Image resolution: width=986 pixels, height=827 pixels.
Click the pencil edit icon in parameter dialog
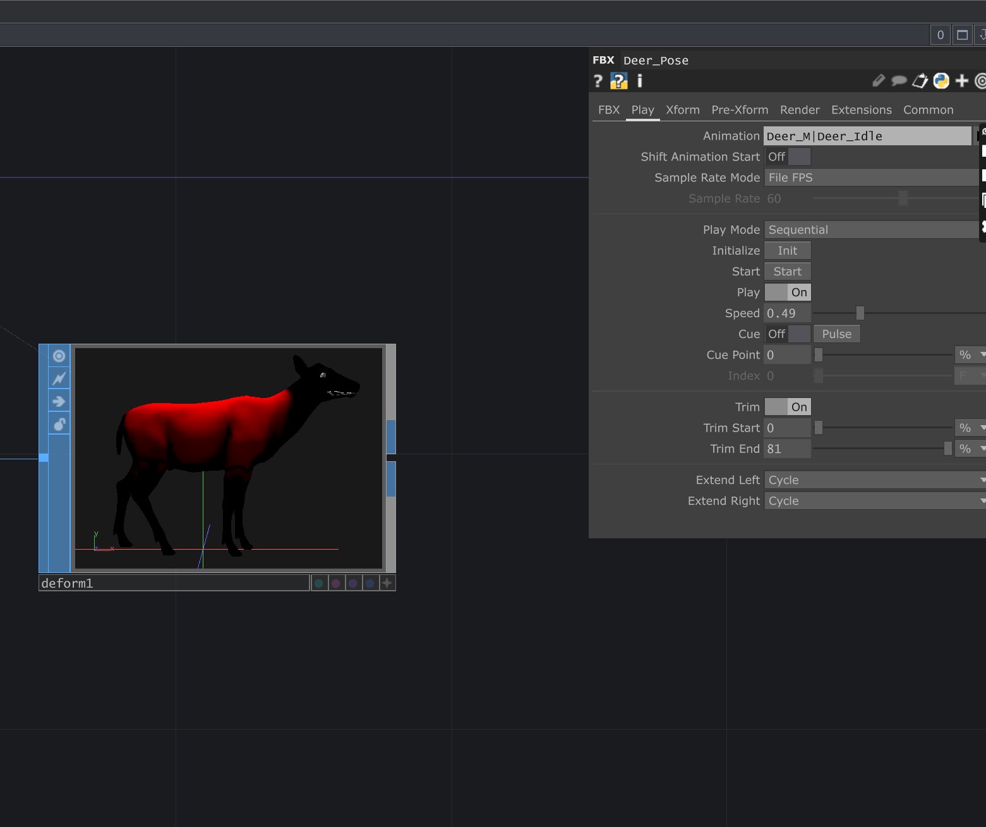coord(878,80)
